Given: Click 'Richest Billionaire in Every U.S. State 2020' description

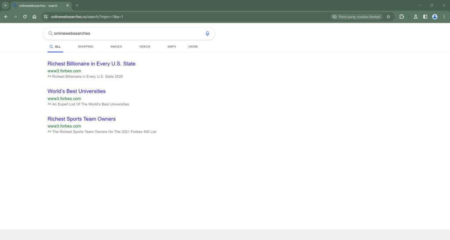Looking at the screenshot, I should coord(87,76).
